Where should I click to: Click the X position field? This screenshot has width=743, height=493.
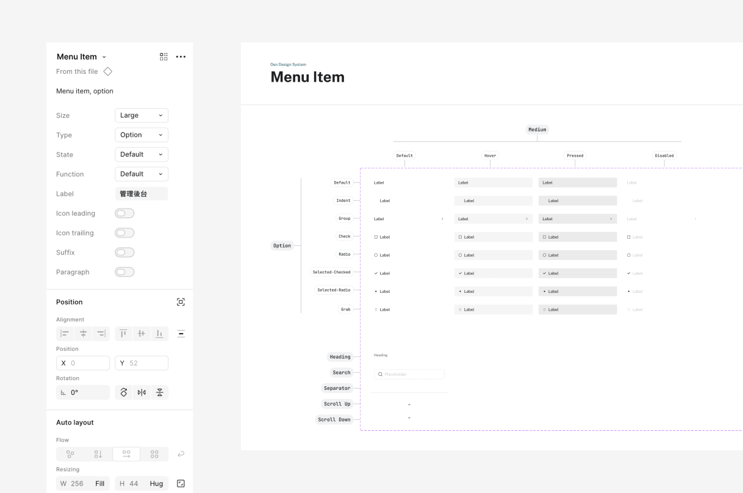point(83,363)
